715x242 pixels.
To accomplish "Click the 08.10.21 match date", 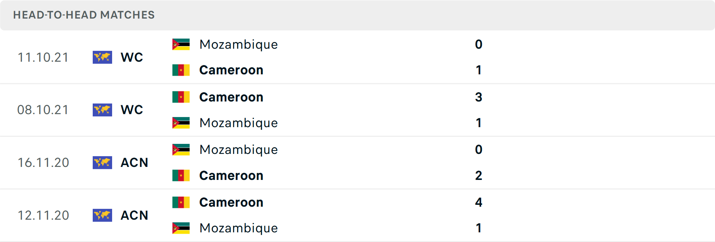I will click(x=43, y=110).
